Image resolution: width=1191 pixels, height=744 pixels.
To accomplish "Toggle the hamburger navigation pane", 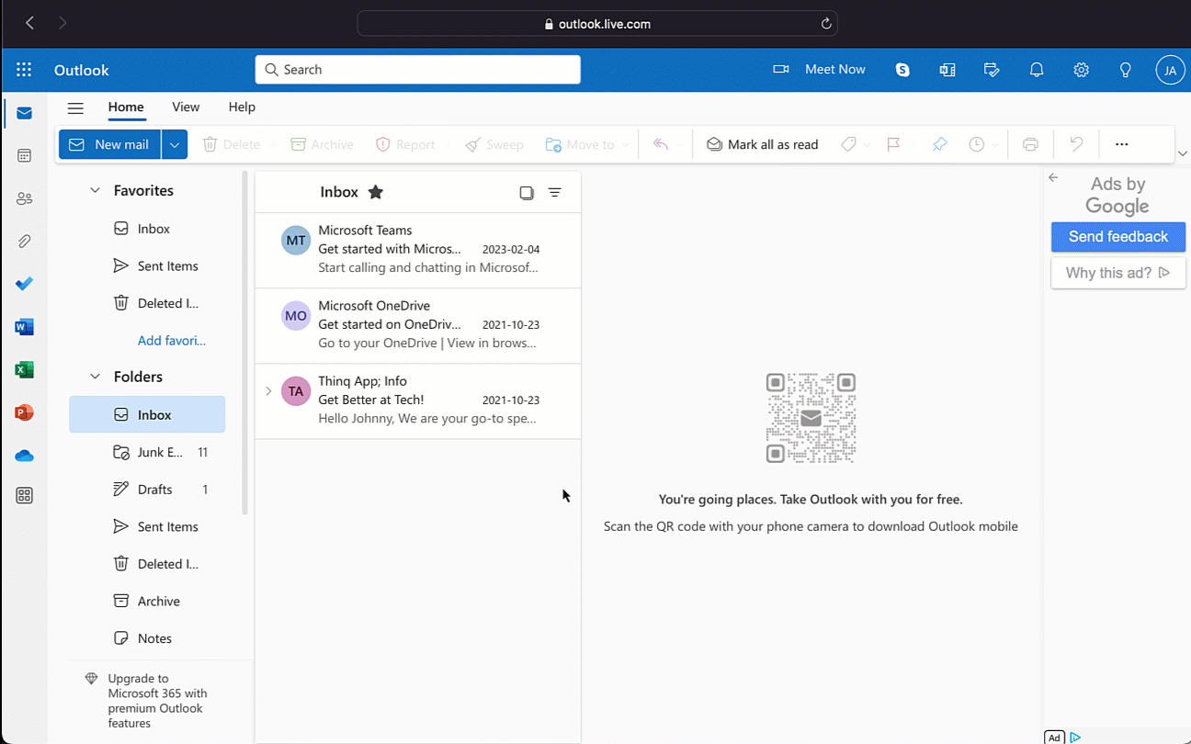I will click(75, 107).
